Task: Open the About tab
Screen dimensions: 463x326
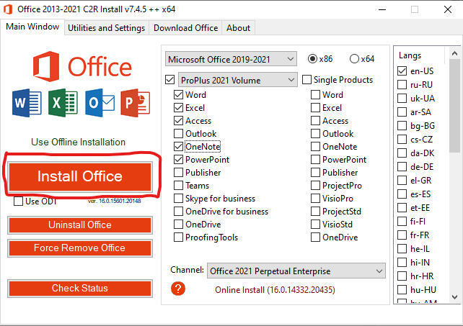Action: [x=238, y=28]
